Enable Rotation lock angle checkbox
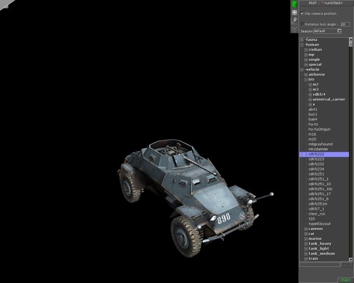 coord(302,24)
